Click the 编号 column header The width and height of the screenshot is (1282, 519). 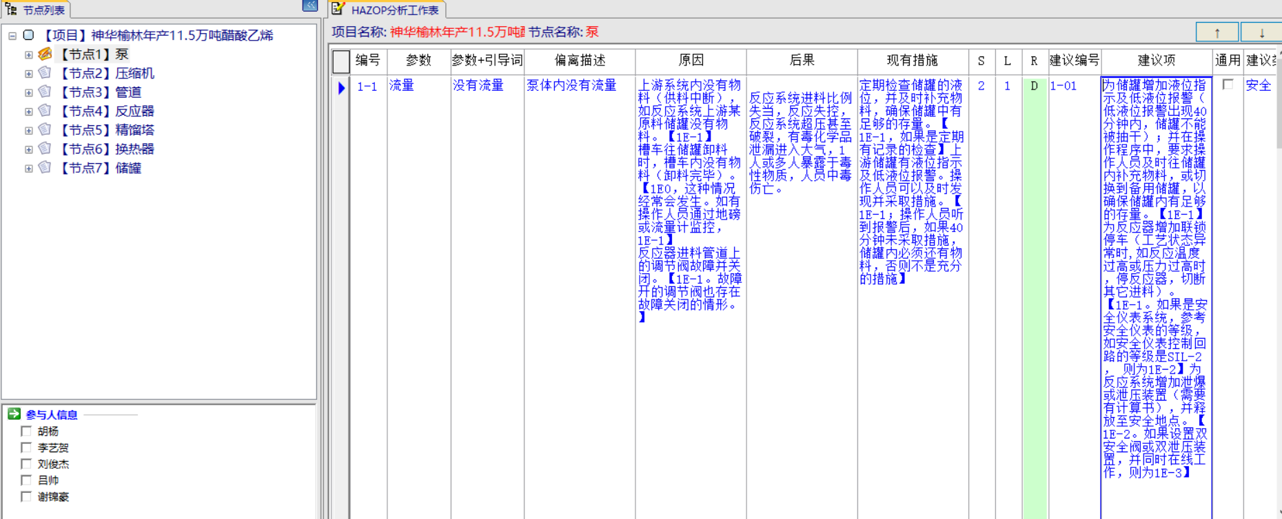coord(368,61)
